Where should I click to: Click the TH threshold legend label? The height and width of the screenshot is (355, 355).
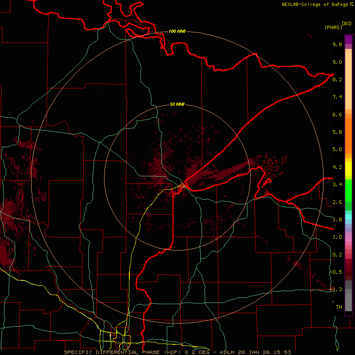coord(339,307)
